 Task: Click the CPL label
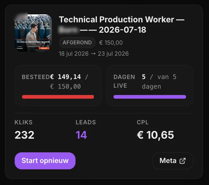click(143, 122)
